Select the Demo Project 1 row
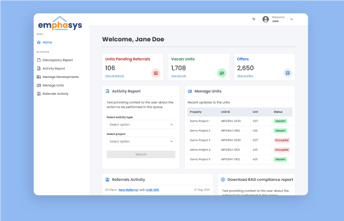The width and height of the screenshot is (344, 221). point(240,121)
